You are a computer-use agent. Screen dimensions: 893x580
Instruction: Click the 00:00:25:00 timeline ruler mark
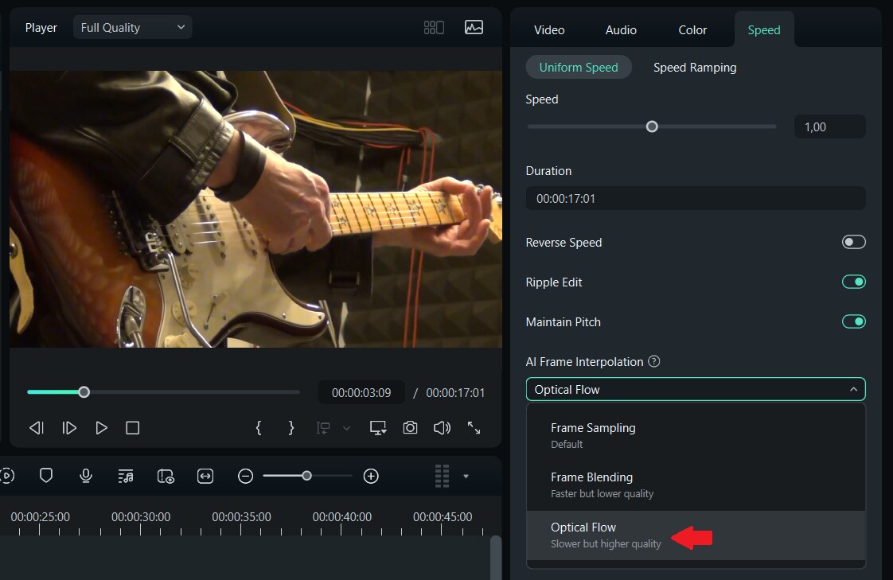click(40, 517)
